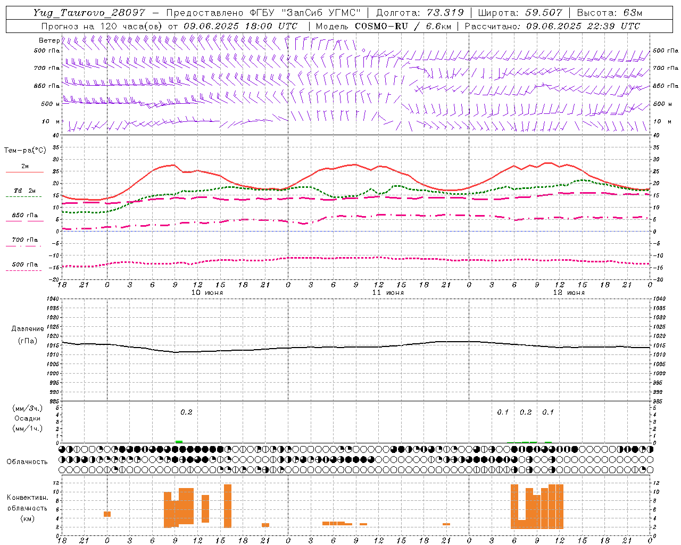Click the 700 гПа dash-dot legend line in temperature legend
Image resolution: width=681 pixels, height=545 pixels.
(24, 246)
